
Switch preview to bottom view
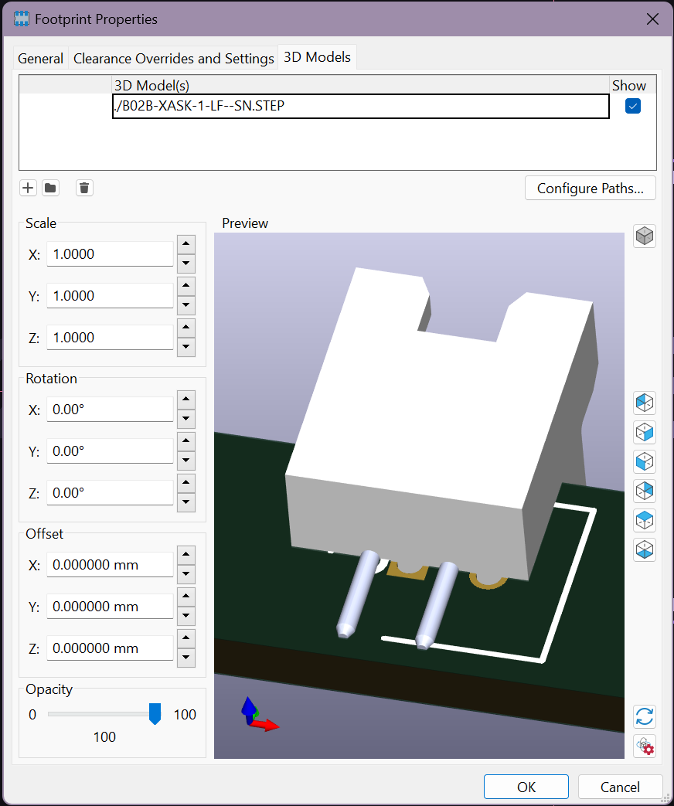point(644,549)
